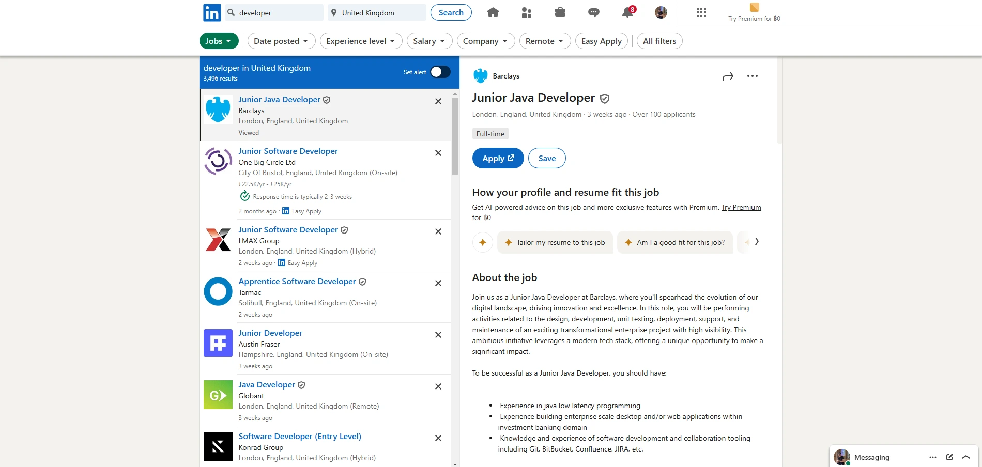
Task: Open the Try Premium link in details
Action: pos(741,207)
